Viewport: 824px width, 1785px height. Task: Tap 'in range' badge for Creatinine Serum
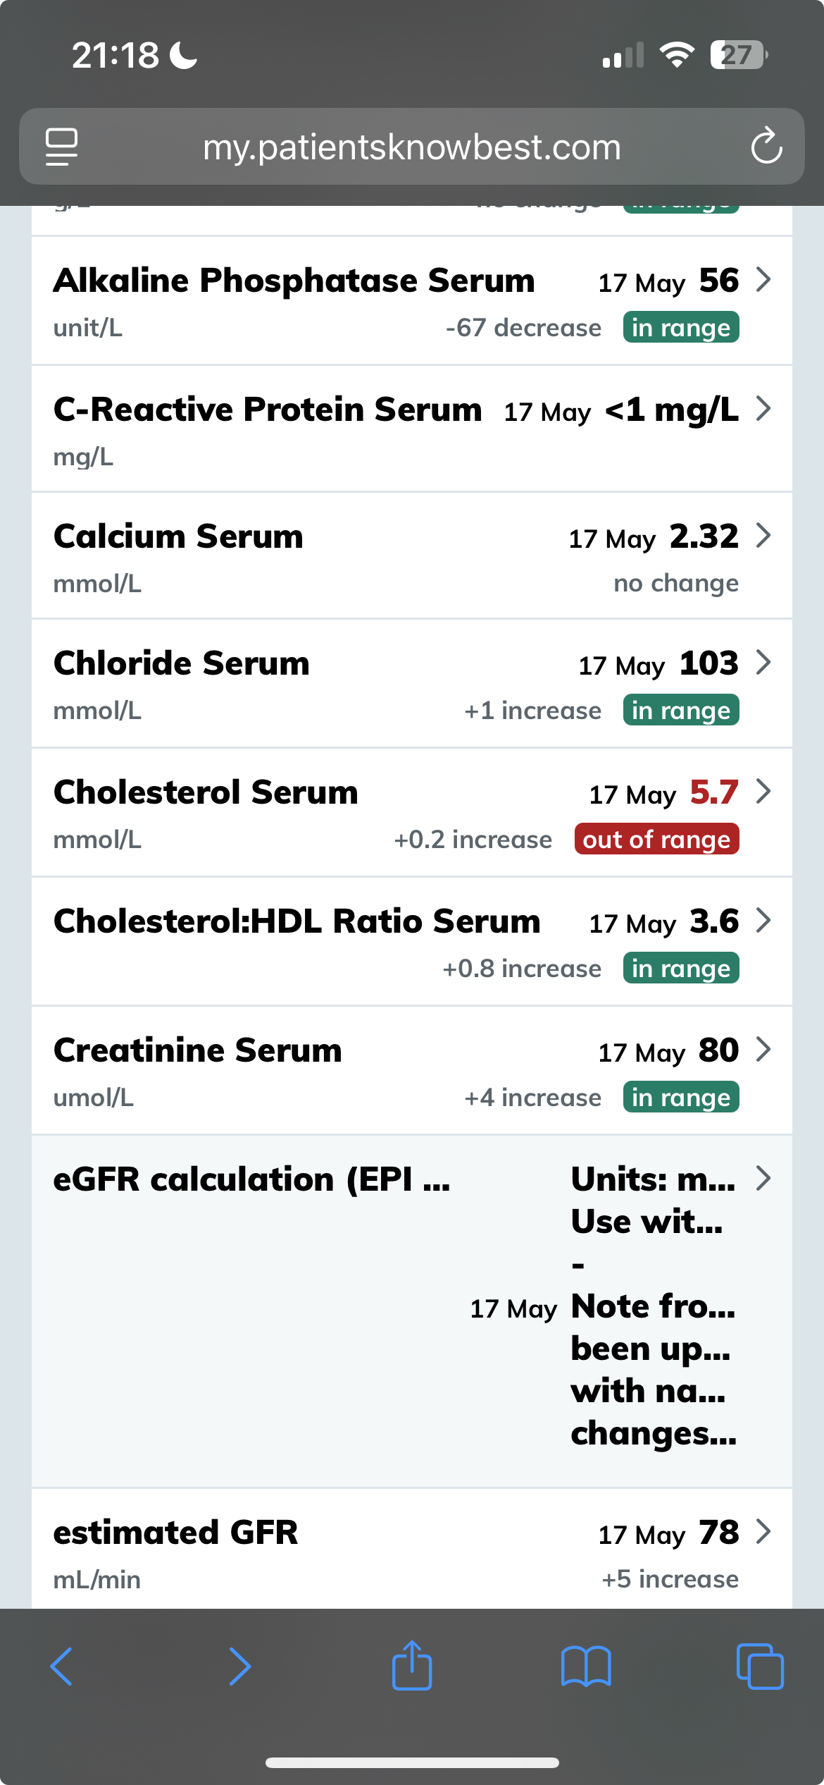[x=681, y=1098]
